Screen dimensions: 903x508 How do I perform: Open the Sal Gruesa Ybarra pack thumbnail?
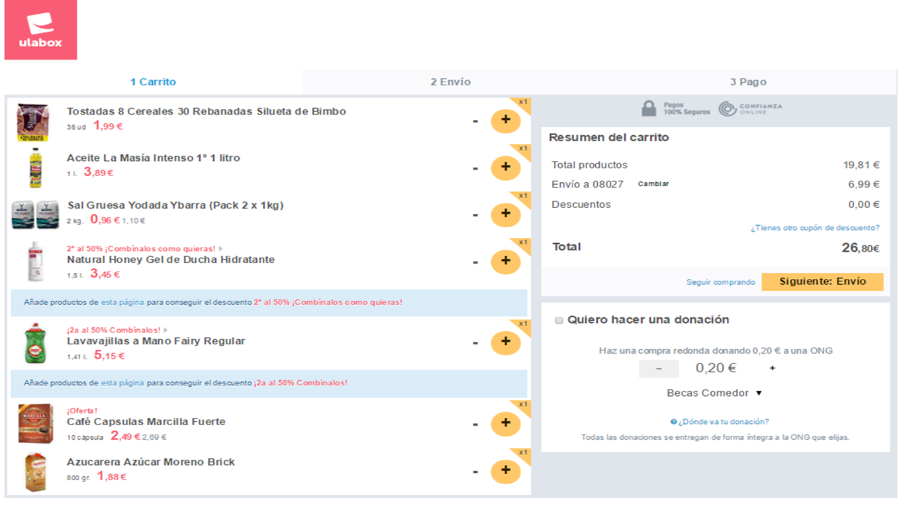click(36, 215)
